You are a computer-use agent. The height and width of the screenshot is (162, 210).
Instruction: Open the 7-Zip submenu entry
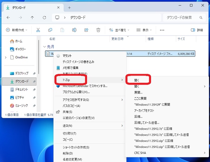[90, 80]
